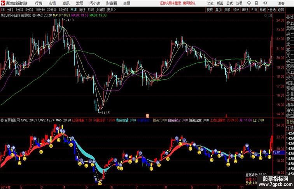
Task: Click the 南风股份 stock name in title bar
Action: click(189, 3)
